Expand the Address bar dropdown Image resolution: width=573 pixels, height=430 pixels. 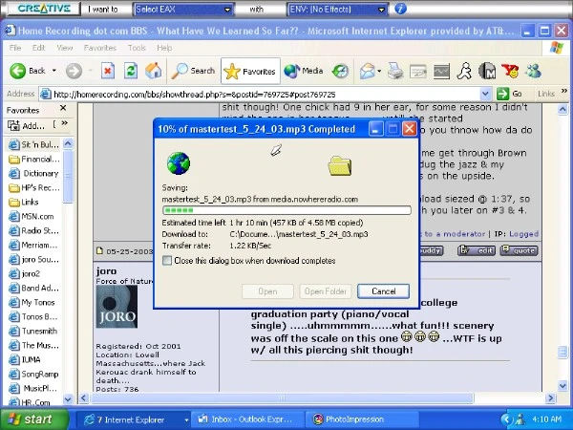[x=485, y=94]
